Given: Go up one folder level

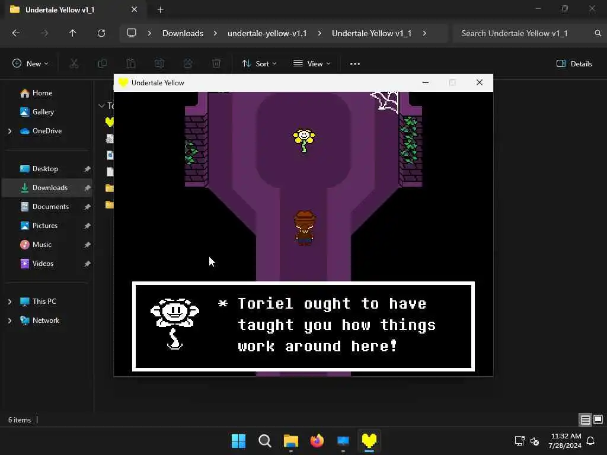Looking at the screenshot, I should click(72, 33).
